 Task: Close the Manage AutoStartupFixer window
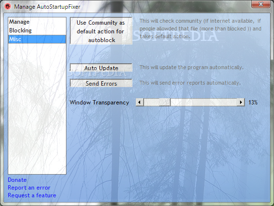pos(261,4)
